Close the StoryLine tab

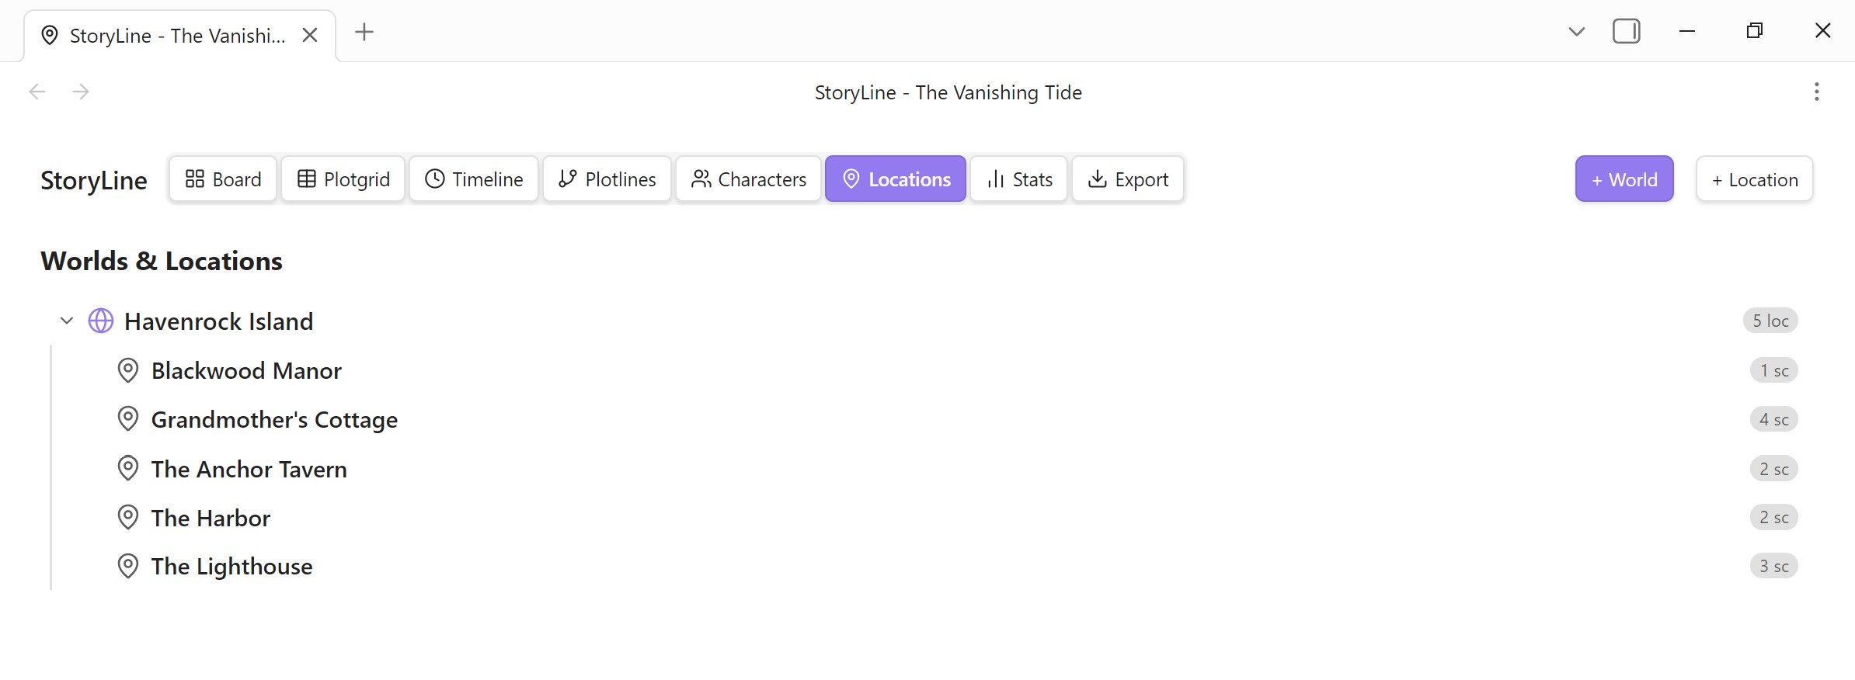tap(310, 35)
